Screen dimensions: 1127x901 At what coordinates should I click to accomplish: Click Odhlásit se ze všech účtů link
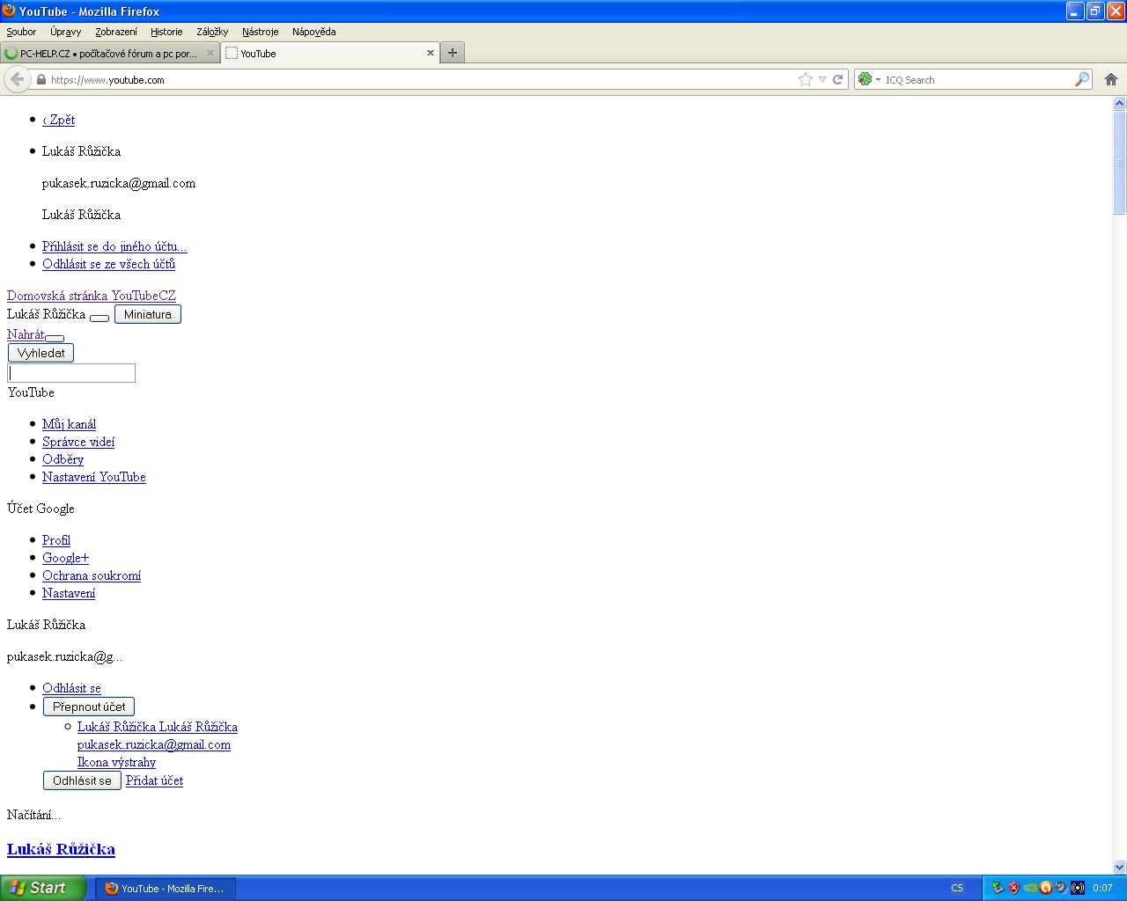point(108,264)
